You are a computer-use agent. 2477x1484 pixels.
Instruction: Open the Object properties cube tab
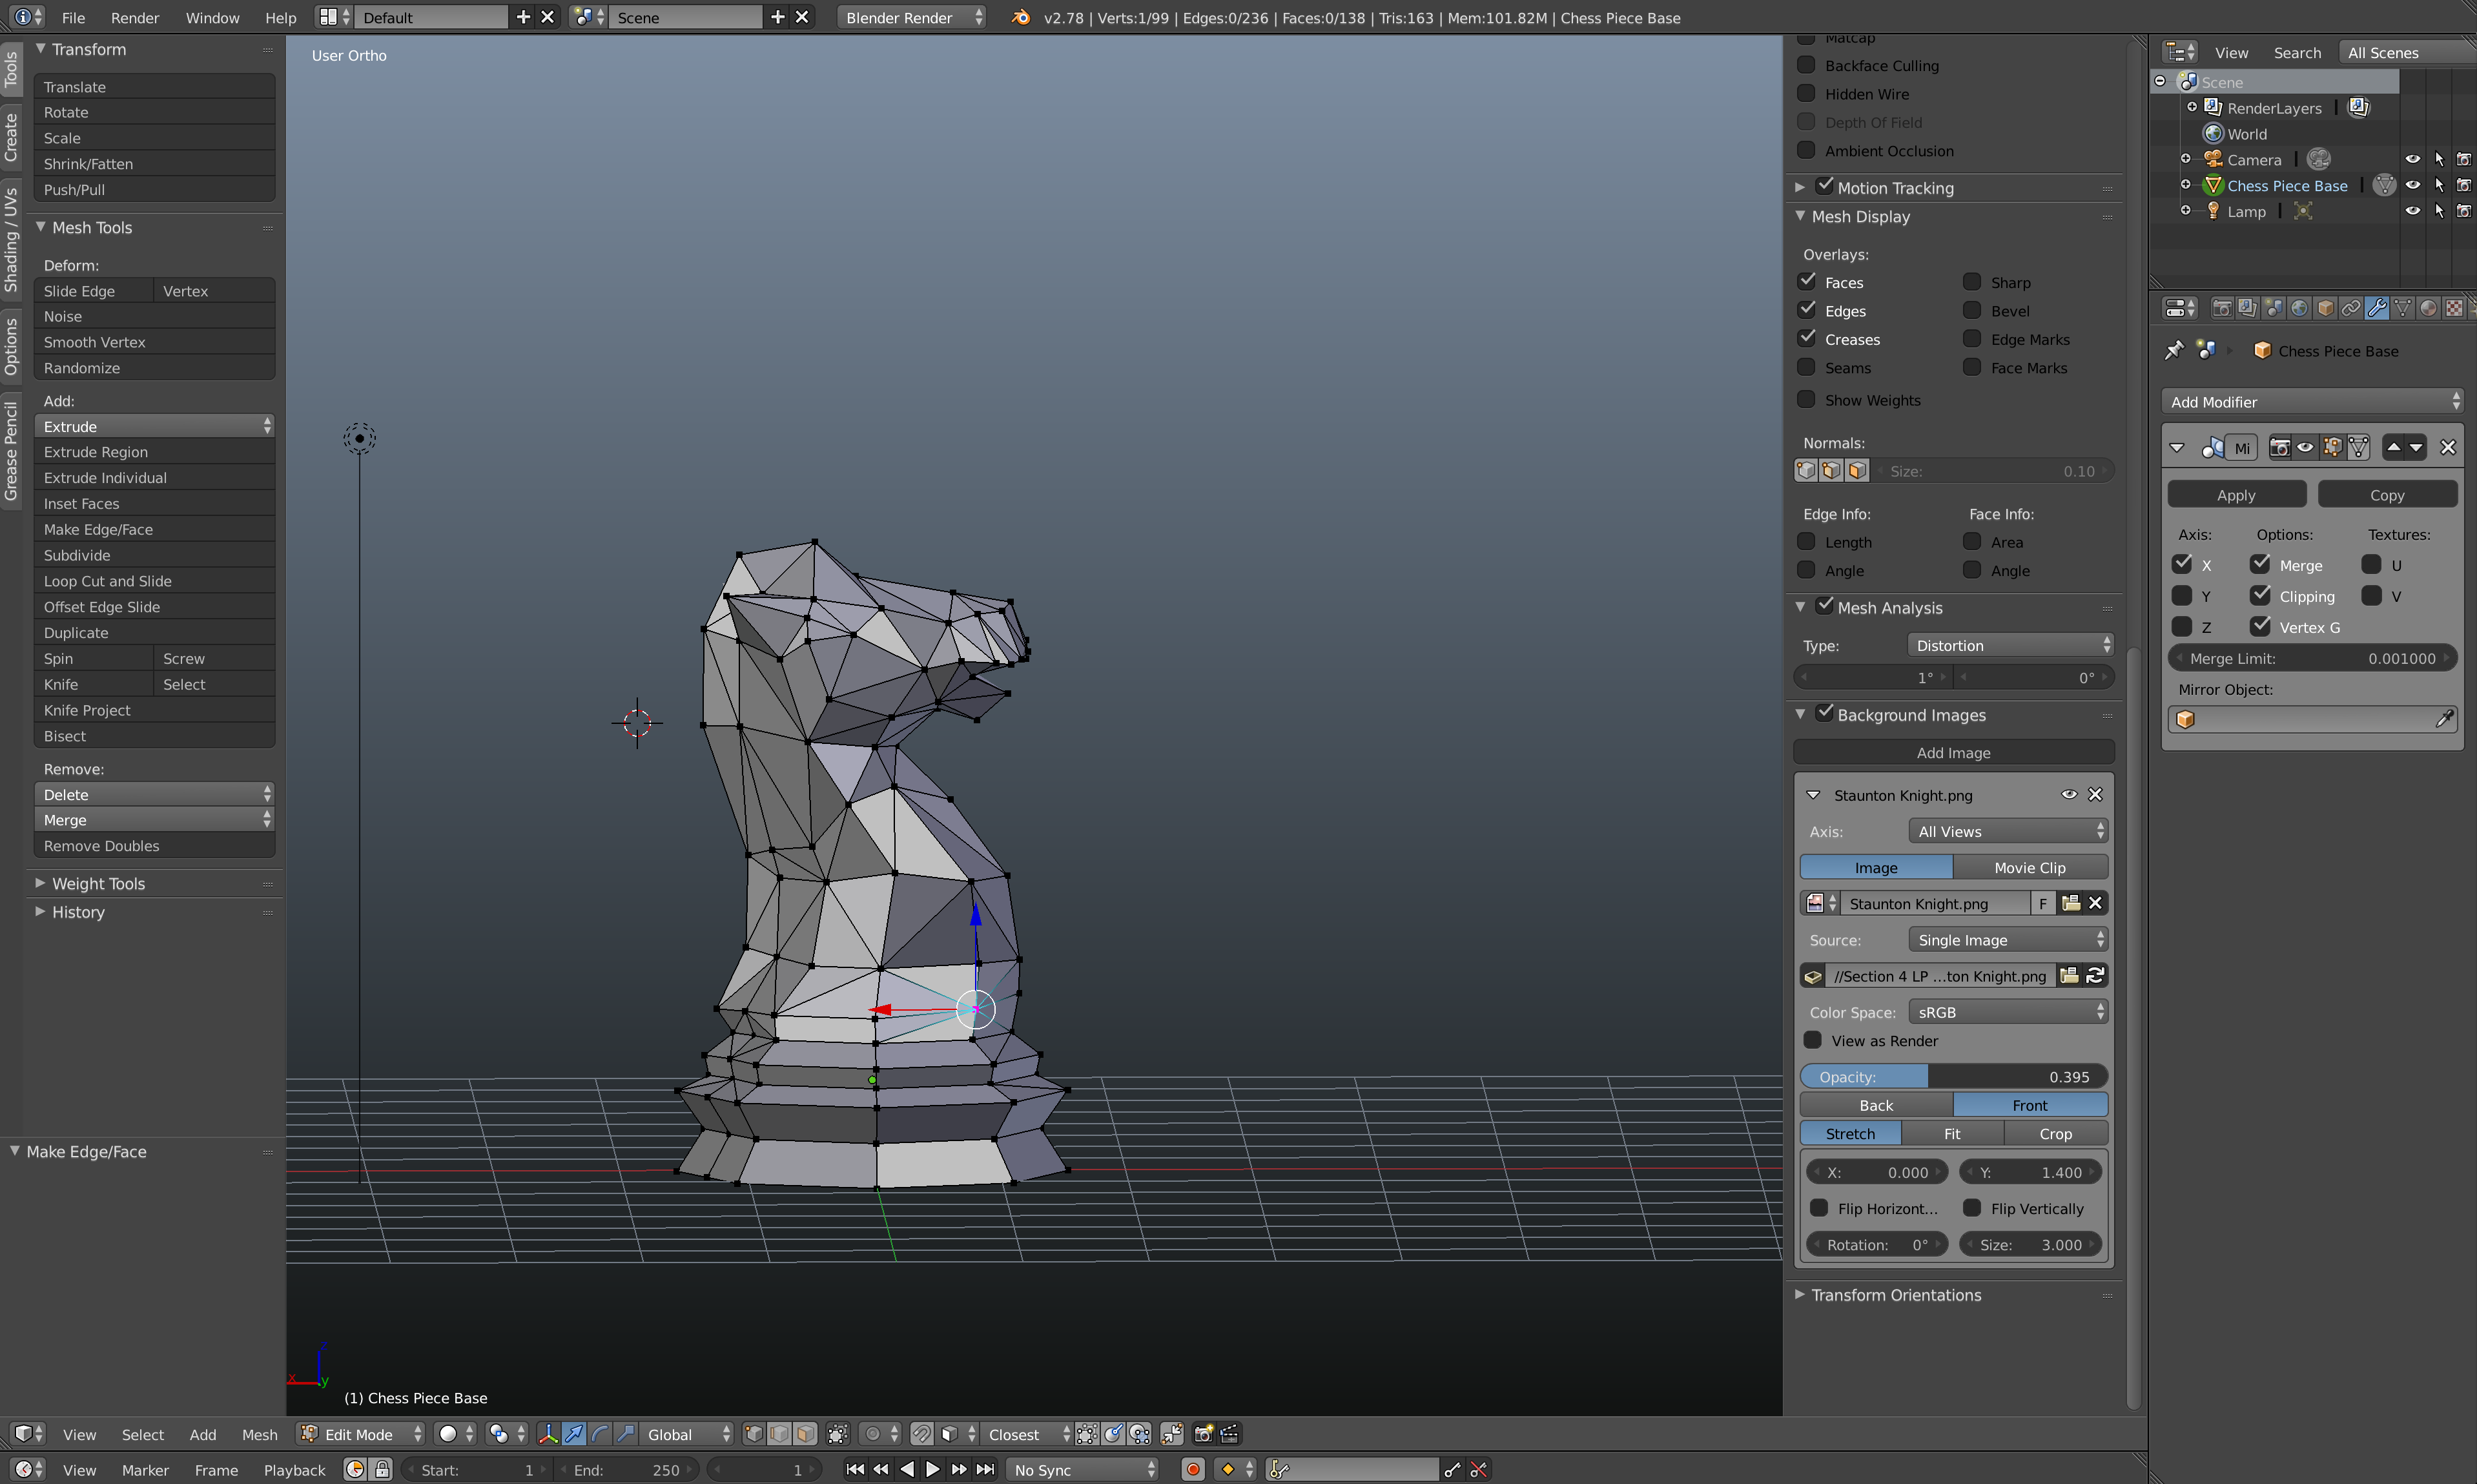[x=2325, y=308]
